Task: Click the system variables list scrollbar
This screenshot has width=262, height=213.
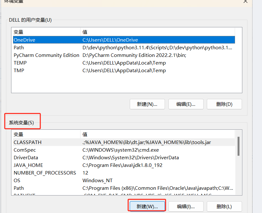Action: (x=238, y=146)
